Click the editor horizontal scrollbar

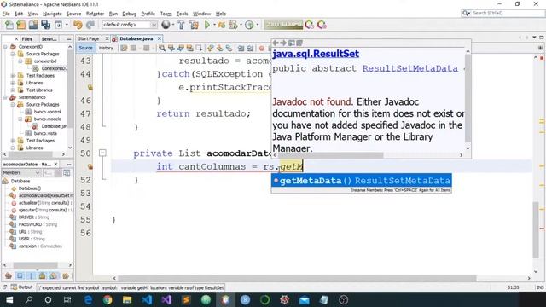[297, 278]
